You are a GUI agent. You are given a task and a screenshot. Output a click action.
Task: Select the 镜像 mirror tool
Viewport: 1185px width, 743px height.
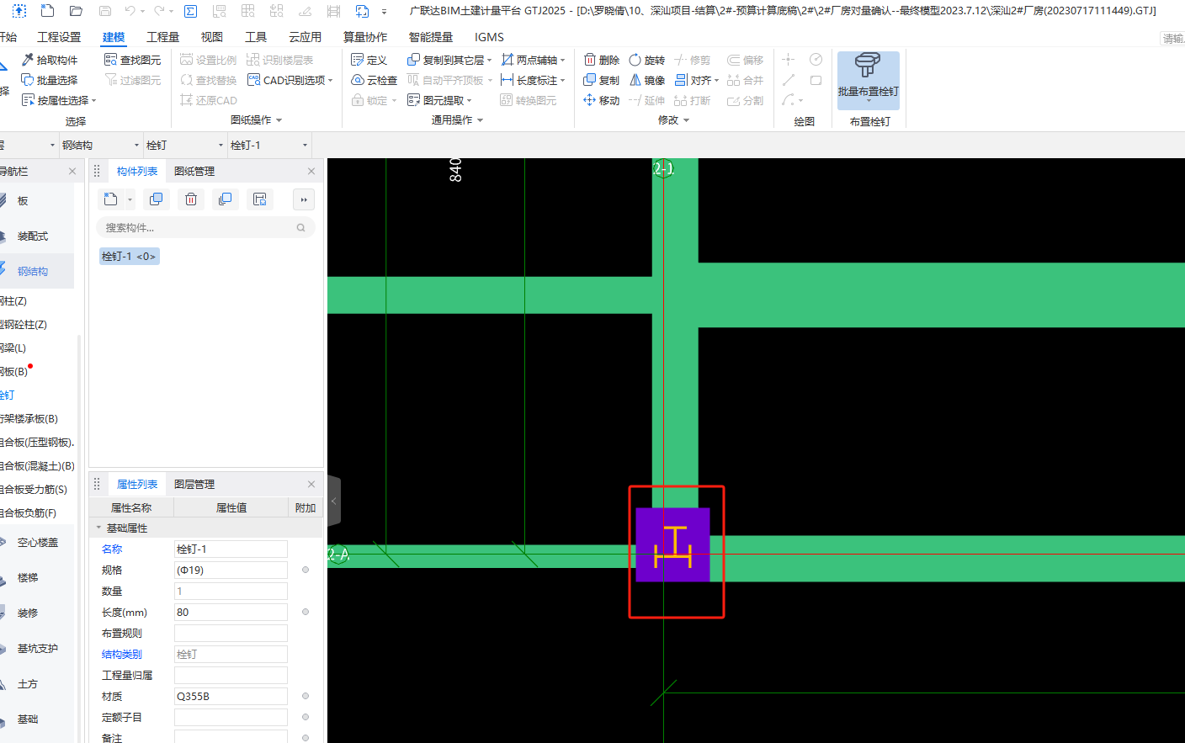click(x=646, y=80)
